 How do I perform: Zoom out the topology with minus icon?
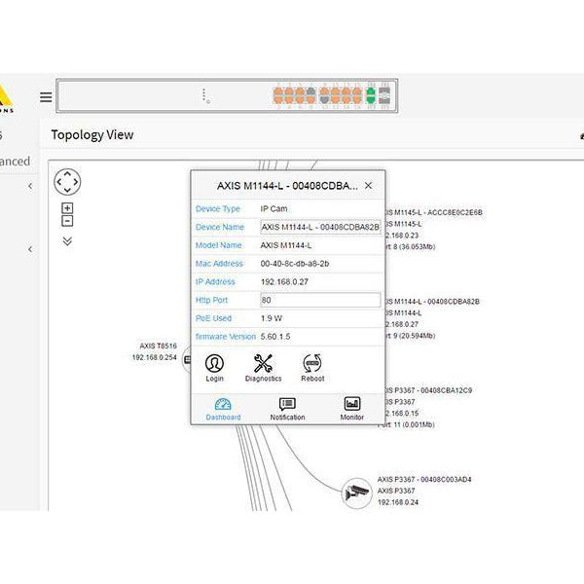[x=67, y=220]
